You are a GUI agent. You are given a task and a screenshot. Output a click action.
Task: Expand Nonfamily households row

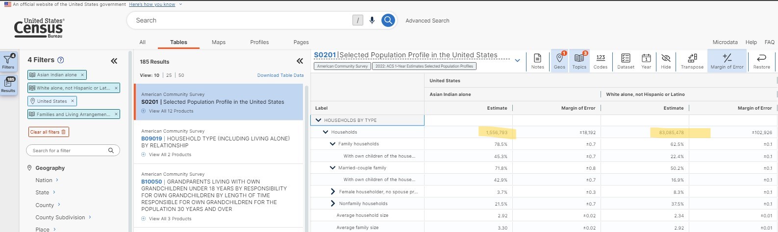pos(333,204)
